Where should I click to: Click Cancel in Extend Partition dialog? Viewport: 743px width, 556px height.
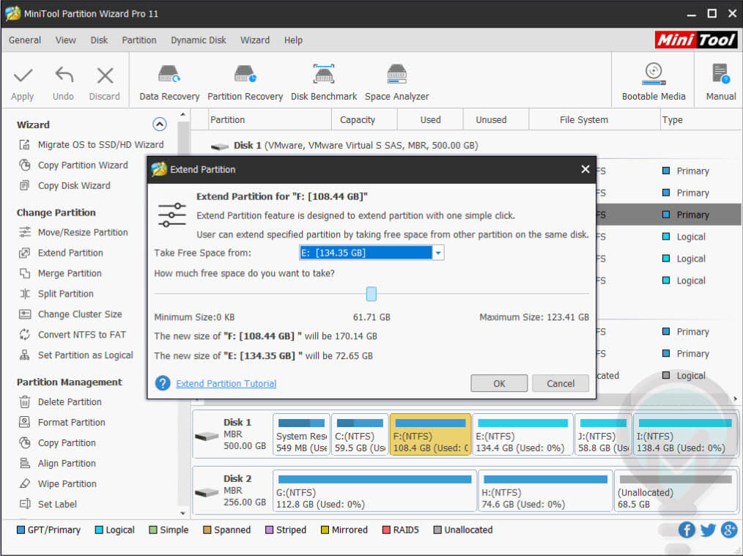pyautogui.click(x=561, y=383)
